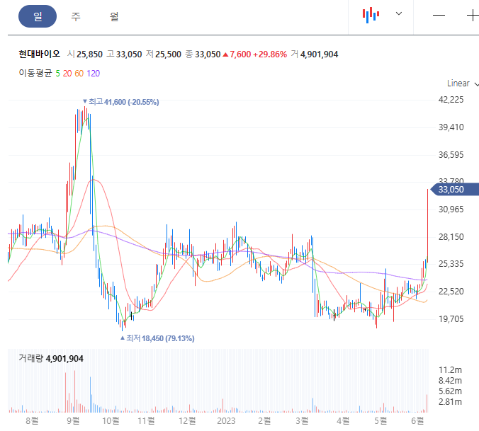The width and height of the screenshot is (479, 431).
Task: Click the 9월 date axis label
Action: 73,421
